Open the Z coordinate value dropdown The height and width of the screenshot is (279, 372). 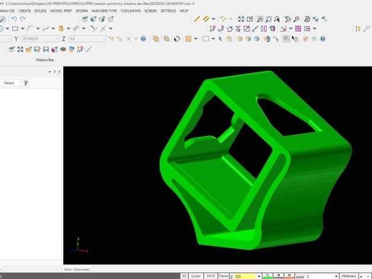click(x=104, y=38)
